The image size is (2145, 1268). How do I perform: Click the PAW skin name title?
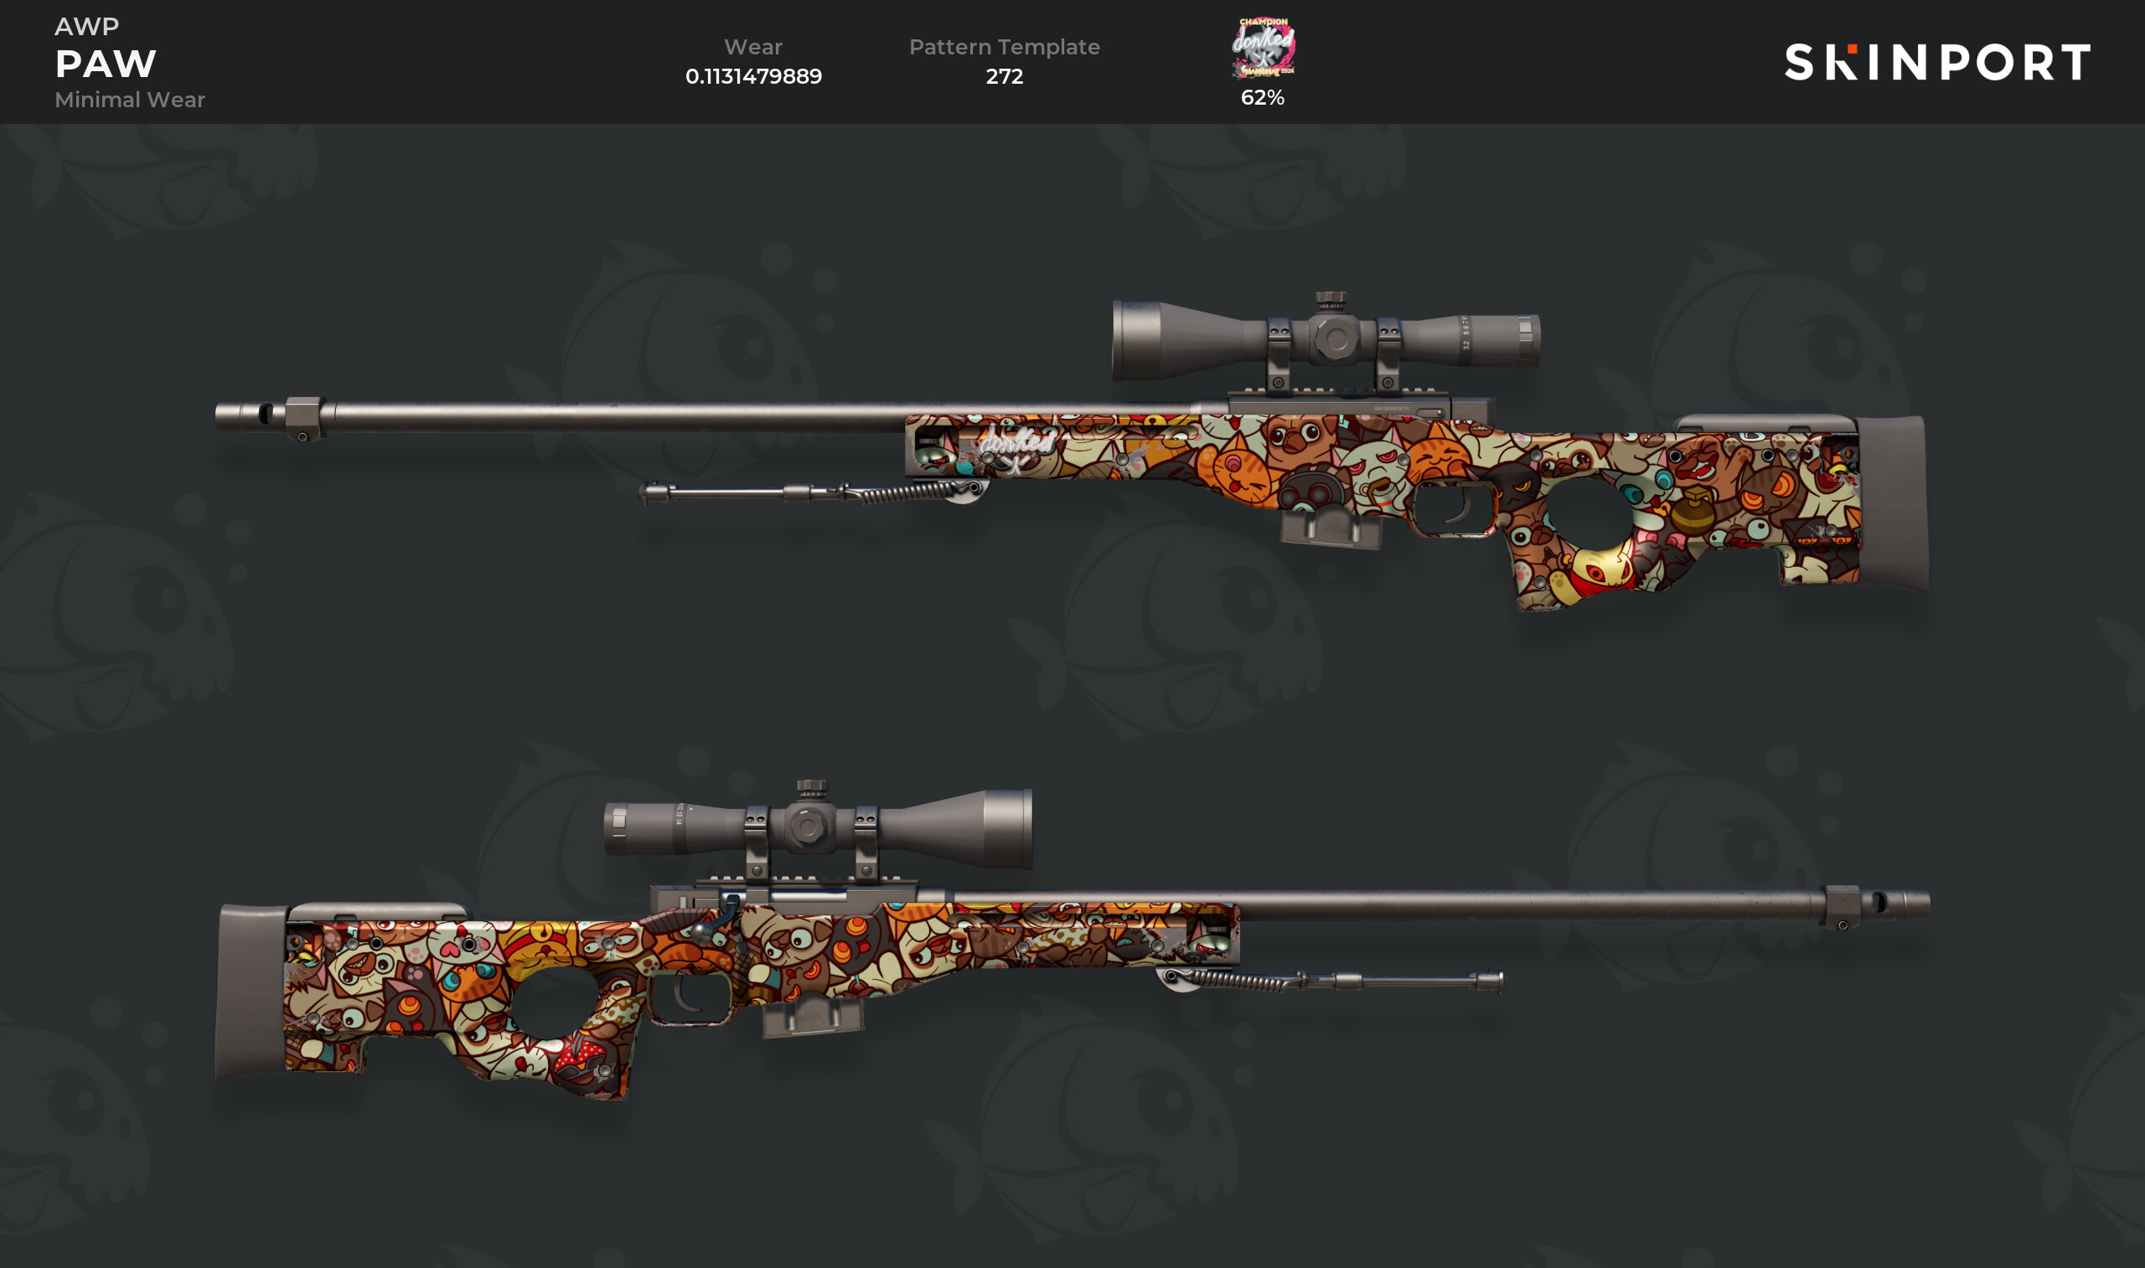(106, 63)
